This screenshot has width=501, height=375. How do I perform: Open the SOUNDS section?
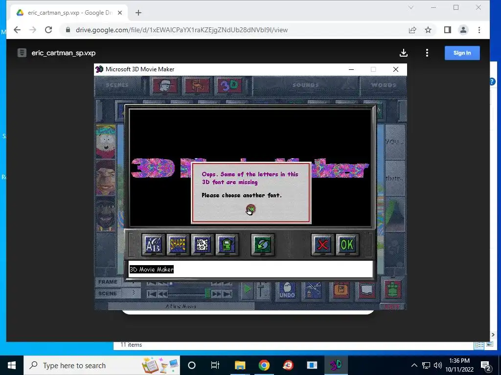click(305, 85)
